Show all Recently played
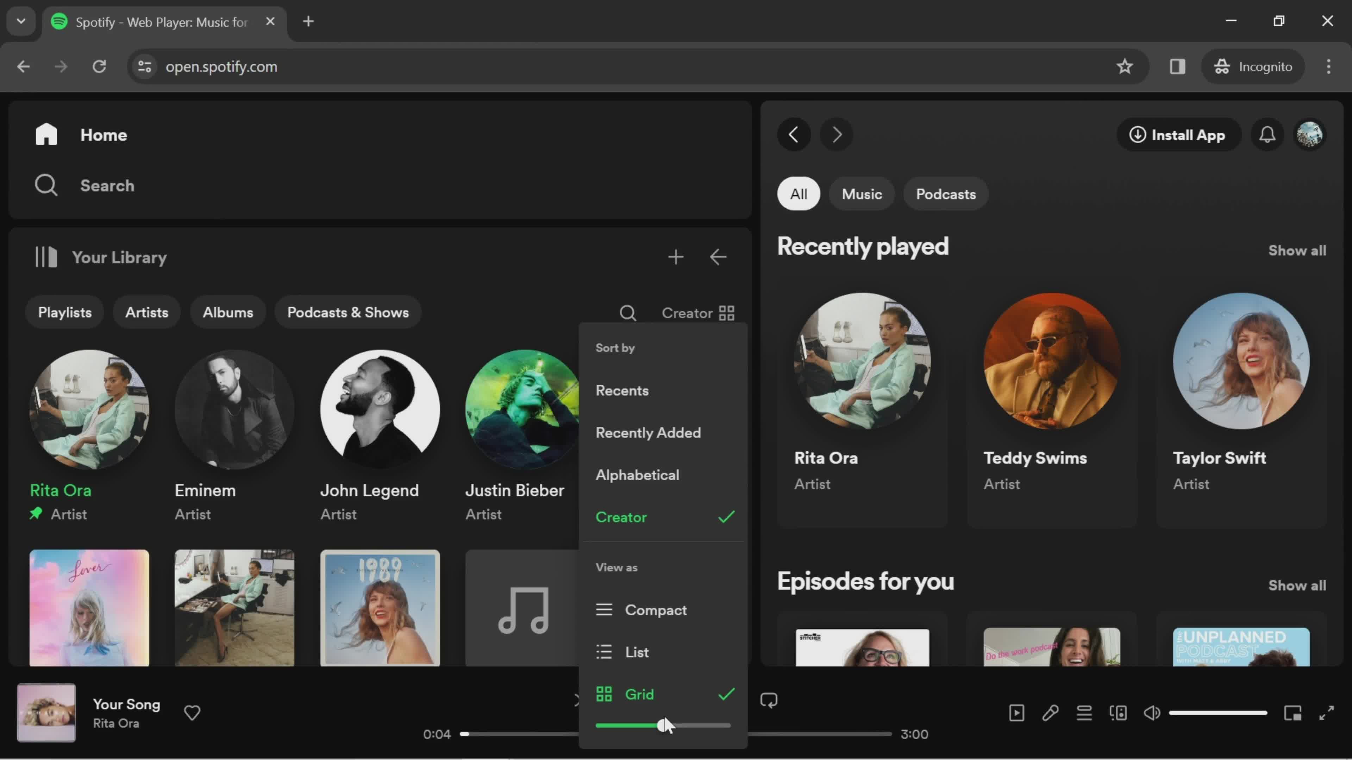This screenshot has width=1352, height=760. [1297, 251]
